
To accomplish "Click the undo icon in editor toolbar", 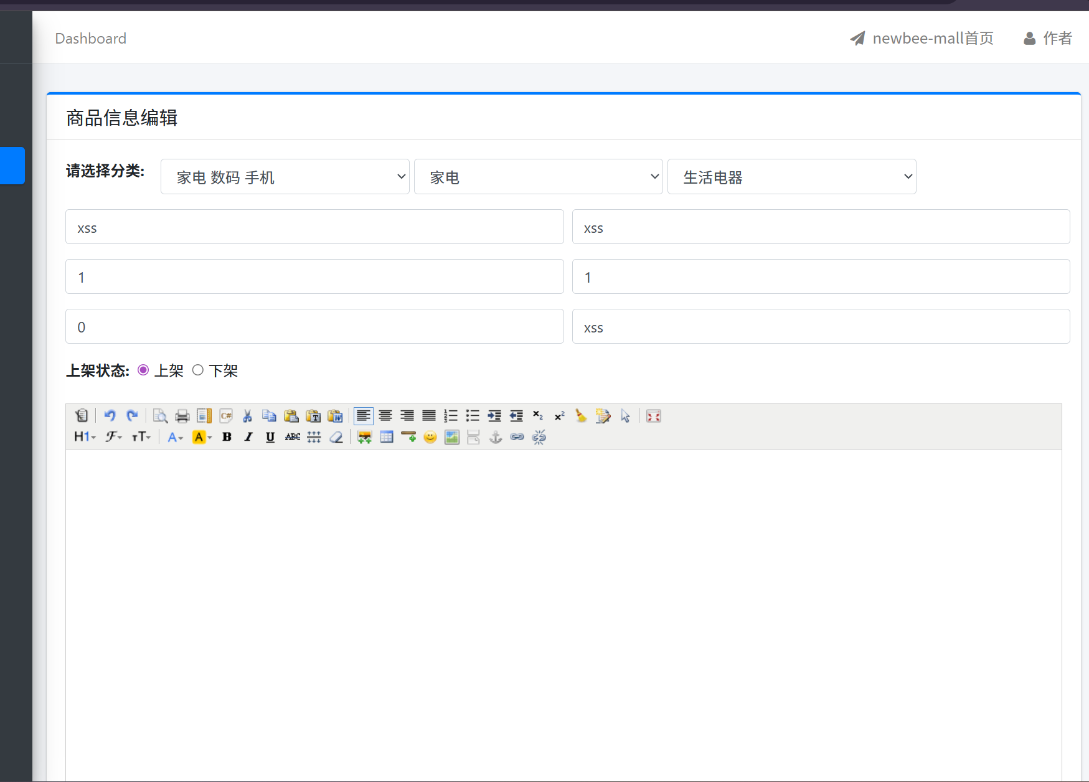I will (110, 416).
